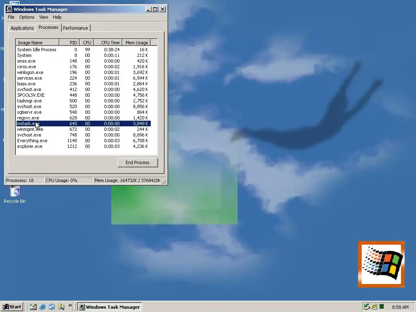Click the highlighted mstask.exe row

coord(83,123)
